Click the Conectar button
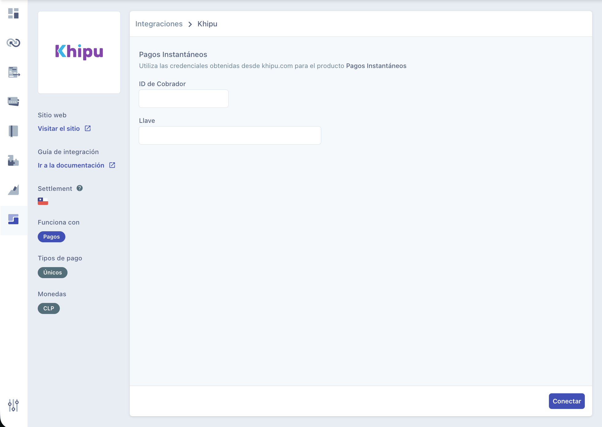 (567, 401)
